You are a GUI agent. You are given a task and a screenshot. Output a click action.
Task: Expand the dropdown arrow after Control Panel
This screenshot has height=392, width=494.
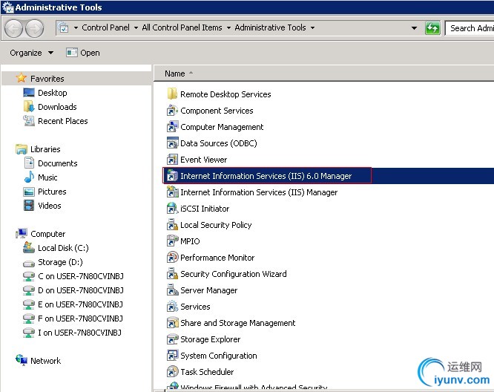coord(136,27)
